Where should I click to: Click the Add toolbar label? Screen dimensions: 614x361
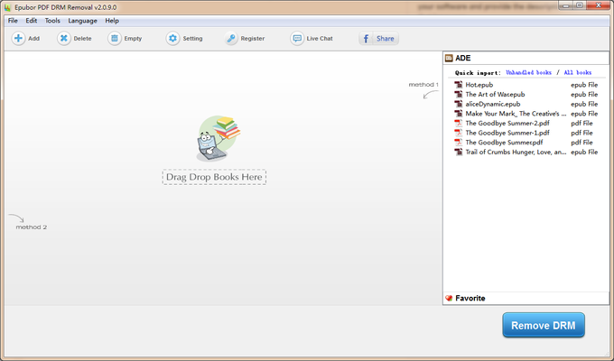click(x=33, y=39)
